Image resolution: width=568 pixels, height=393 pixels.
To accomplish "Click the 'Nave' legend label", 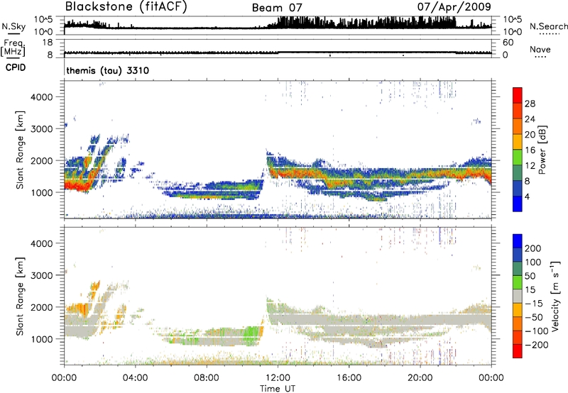I will [540, 50].
